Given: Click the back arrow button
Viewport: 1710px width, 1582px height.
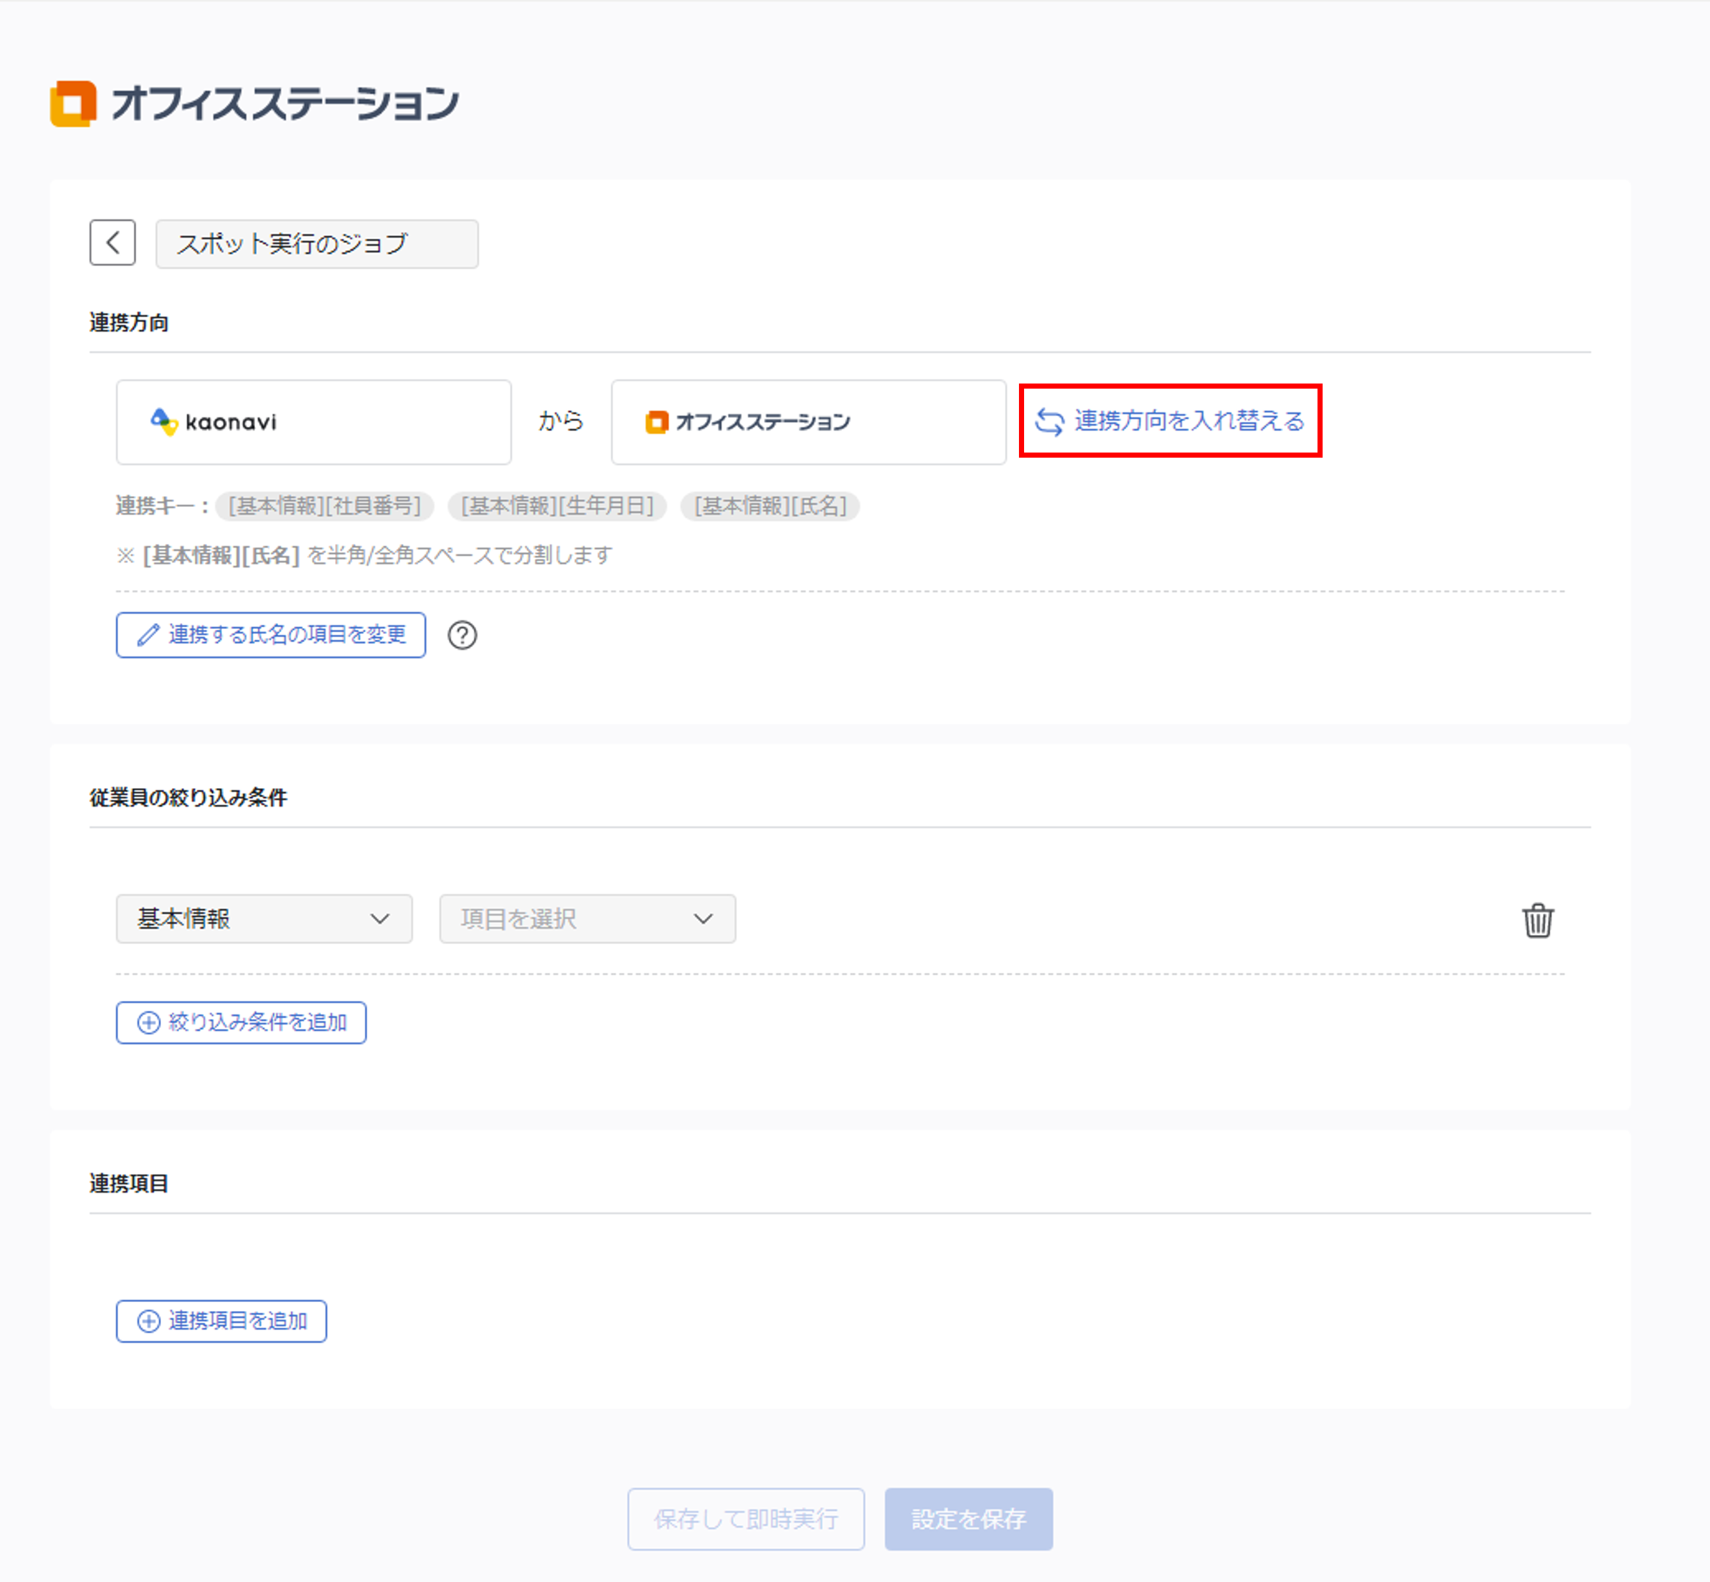Looking at the screenshot, I should pyautogui.click(x=112, y=243).
